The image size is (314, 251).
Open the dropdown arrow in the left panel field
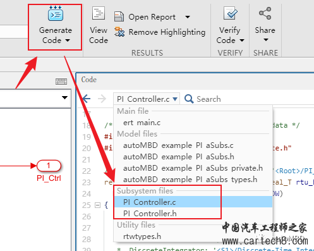click(x=64, y=97)
